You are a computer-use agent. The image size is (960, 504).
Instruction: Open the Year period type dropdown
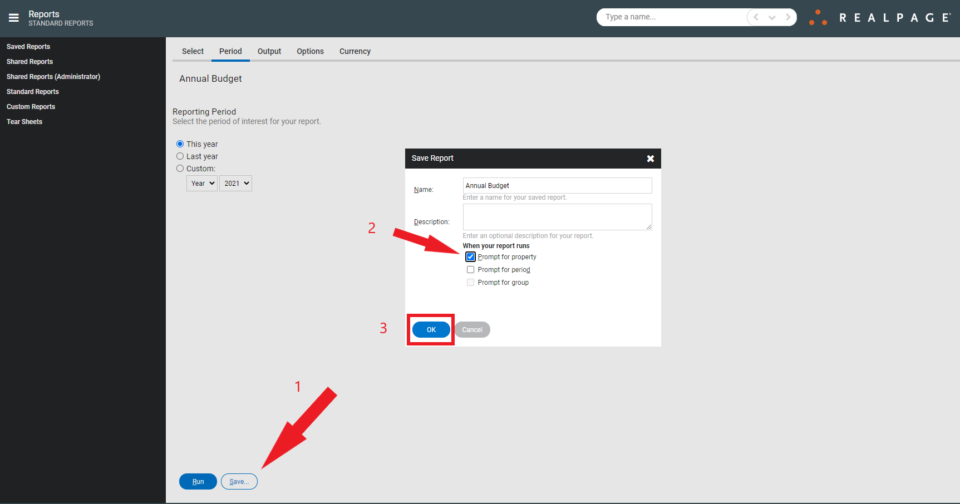(202, 183)
